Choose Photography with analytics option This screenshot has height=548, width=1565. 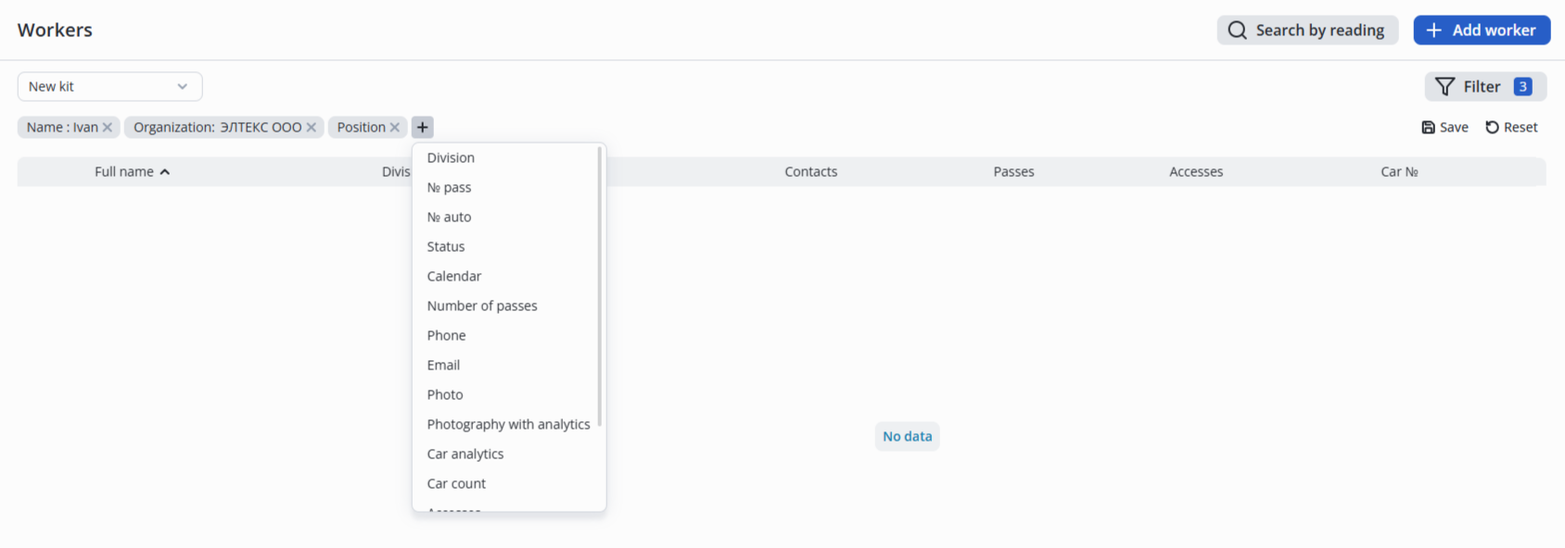pyautogui.click(x=508, y=425)
